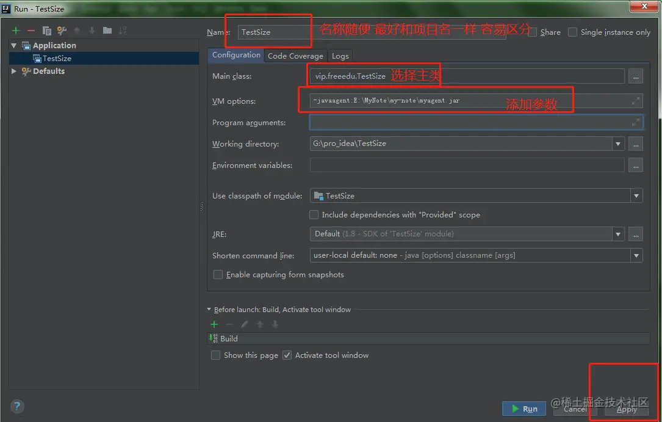Switch to the Configuration tab

236,56
